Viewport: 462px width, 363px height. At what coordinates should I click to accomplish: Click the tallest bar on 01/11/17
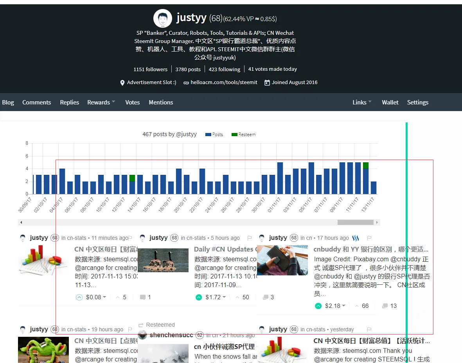(x=280, y=178)
